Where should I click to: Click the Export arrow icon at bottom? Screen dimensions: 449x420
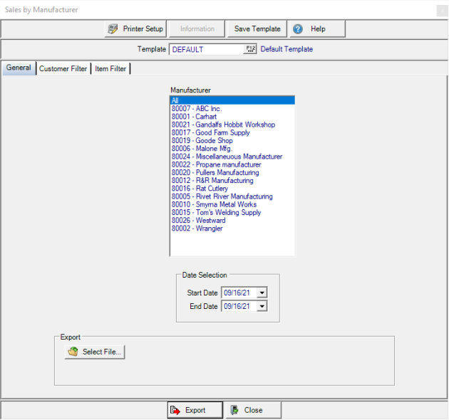tap(175, 410)
